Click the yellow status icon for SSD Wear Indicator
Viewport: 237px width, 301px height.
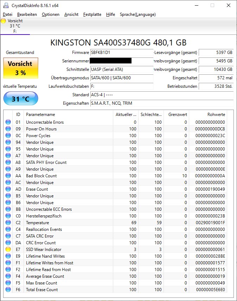[x=8, y=250]
